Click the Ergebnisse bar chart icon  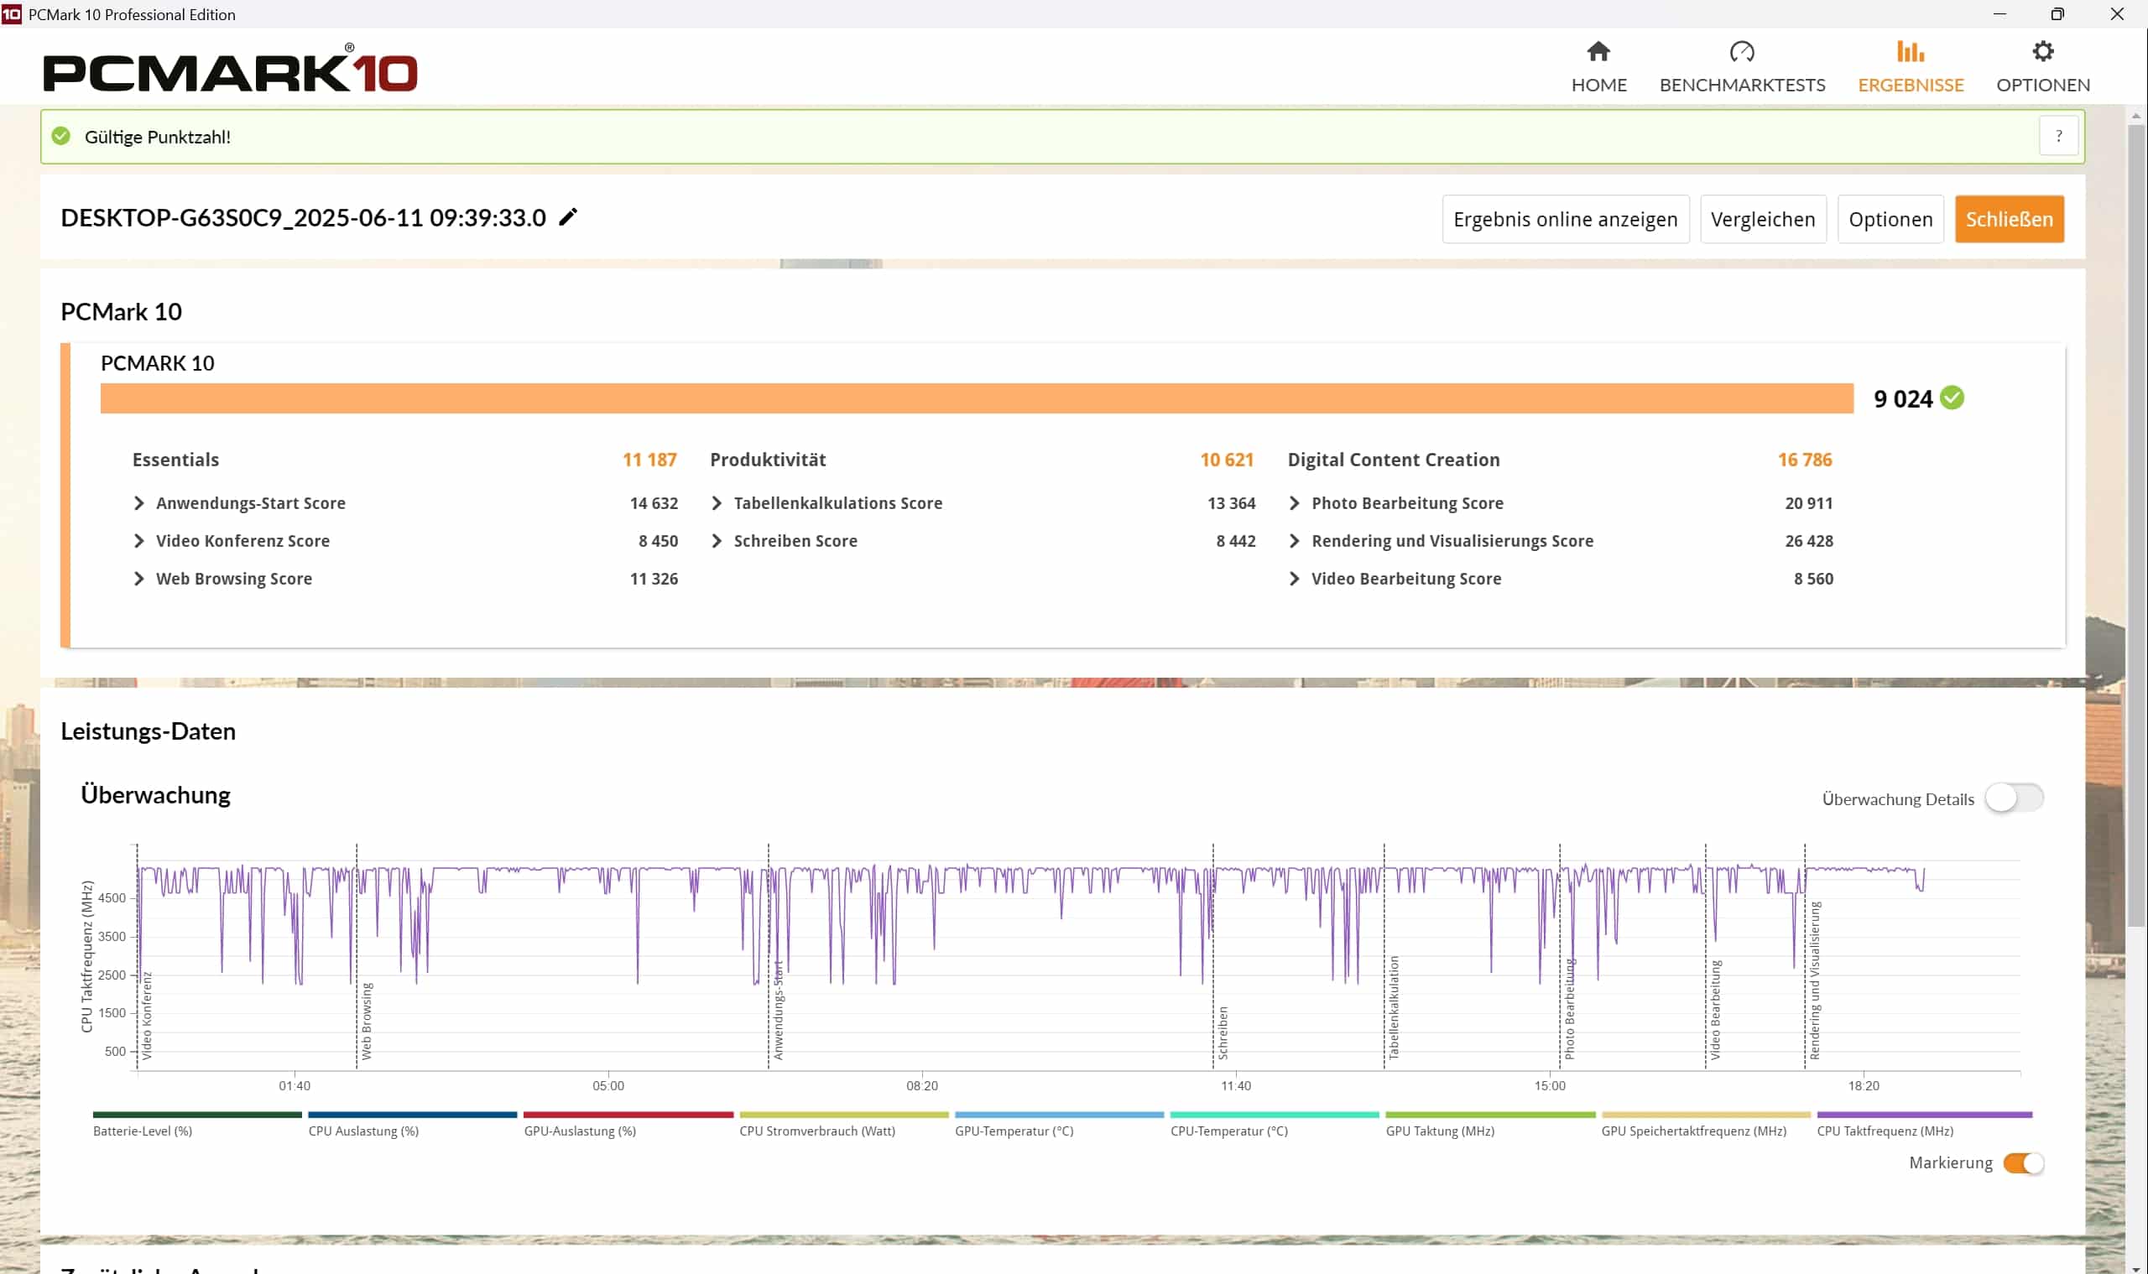[x=1910, y=51]
